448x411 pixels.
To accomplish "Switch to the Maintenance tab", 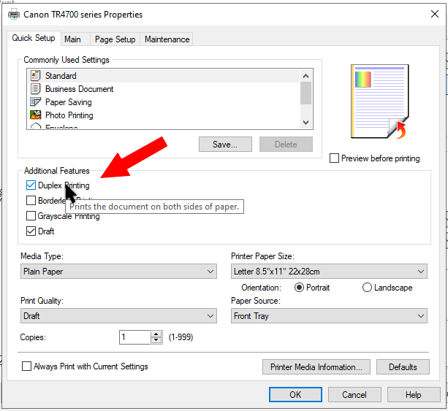I will (x=167, y=39).
